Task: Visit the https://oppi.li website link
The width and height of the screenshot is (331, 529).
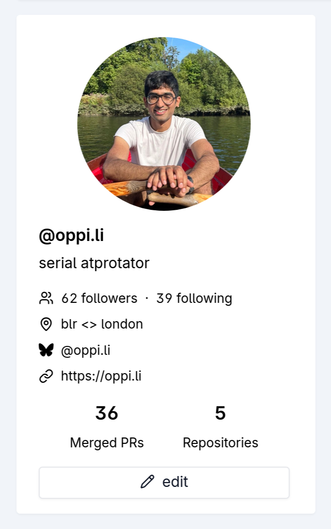Action: (x=101, y=376)
